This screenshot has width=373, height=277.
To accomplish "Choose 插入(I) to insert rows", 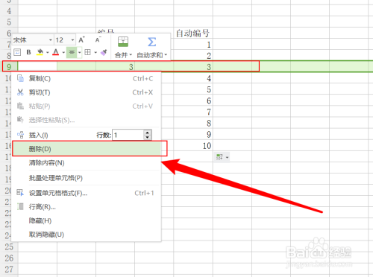I will 39,135.
